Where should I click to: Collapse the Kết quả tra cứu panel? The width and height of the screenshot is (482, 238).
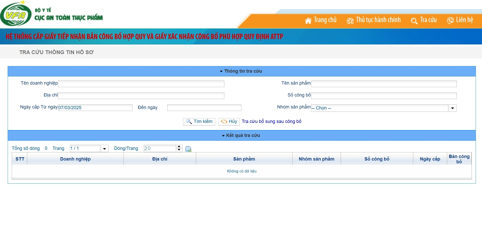pos(223,136)
